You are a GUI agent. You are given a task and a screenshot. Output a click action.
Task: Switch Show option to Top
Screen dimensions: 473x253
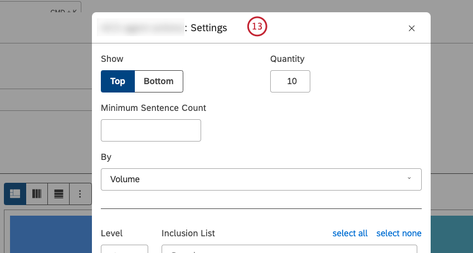118,81
